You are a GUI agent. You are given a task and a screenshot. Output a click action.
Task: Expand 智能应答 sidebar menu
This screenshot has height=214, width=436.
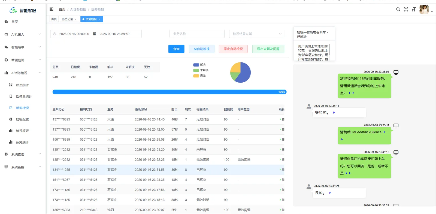[x=23, y=60]
